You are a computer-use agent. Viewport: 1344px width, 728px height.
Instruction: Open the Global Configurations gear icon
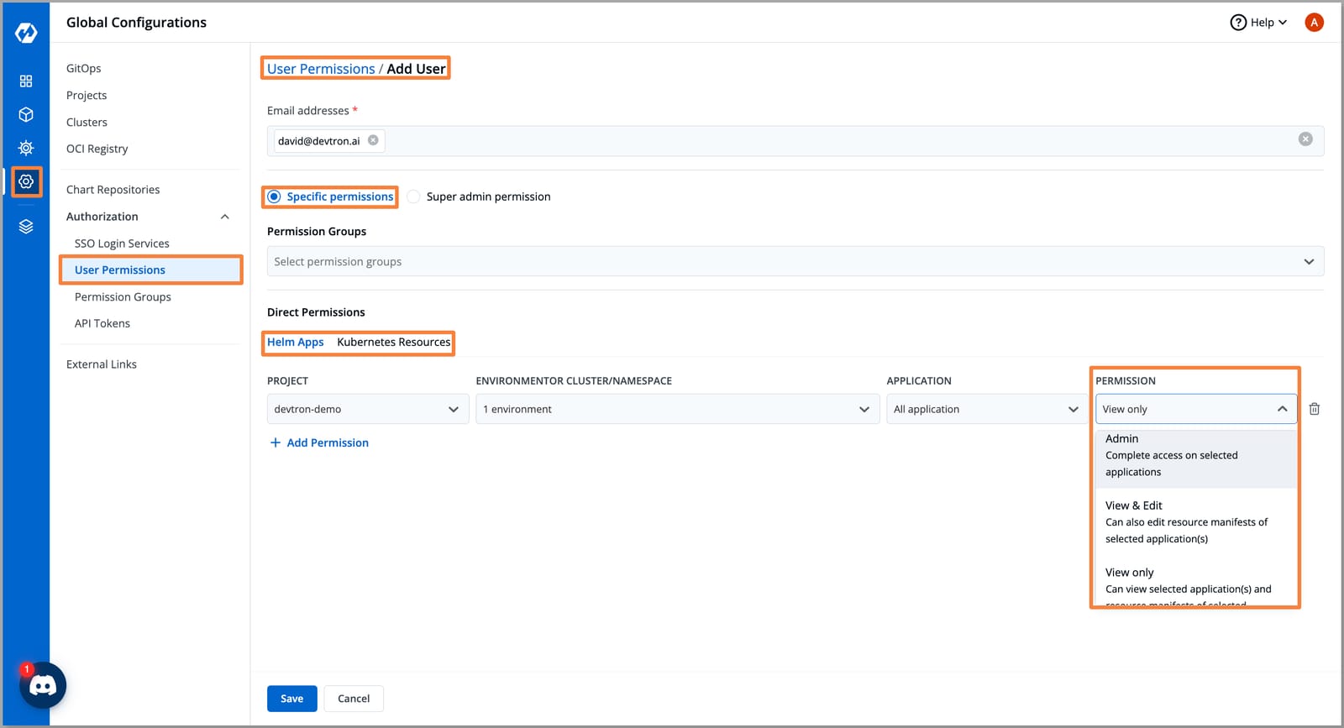click(x=26, y=181)
